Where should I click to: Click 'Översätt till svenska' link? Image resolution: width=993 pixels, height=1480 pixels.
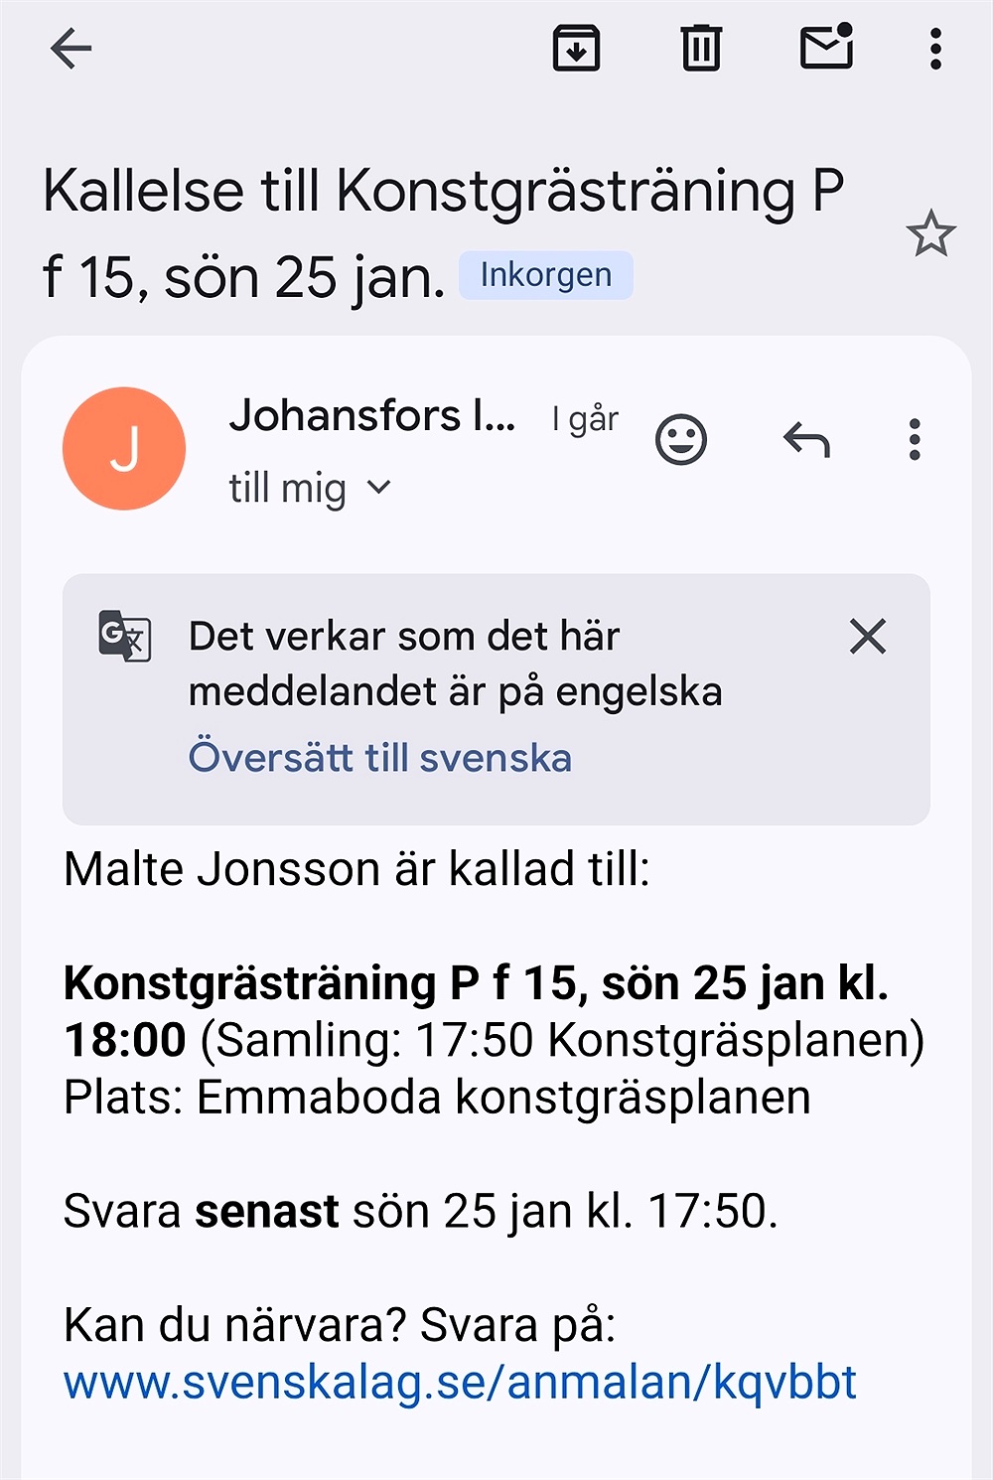tap(380, 758)
